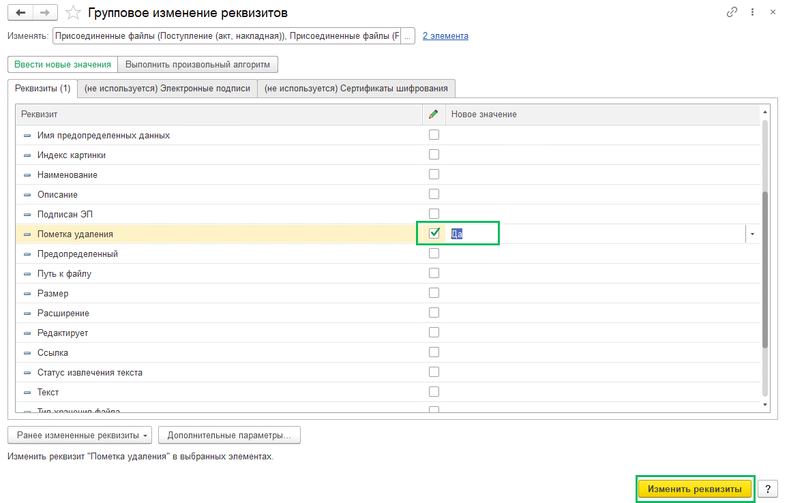The height and width of the screenshot is (503, 789).
Task: Enable checkbox for Размер
Action: 434,293
